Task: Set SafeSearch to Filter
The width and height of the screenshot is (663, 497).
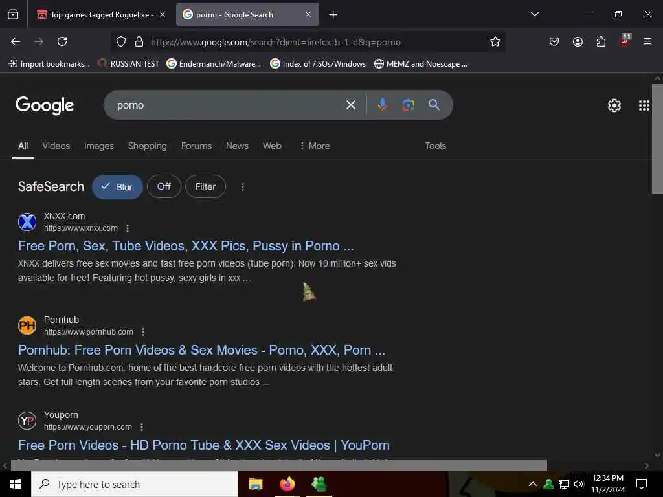Action: 205,186
